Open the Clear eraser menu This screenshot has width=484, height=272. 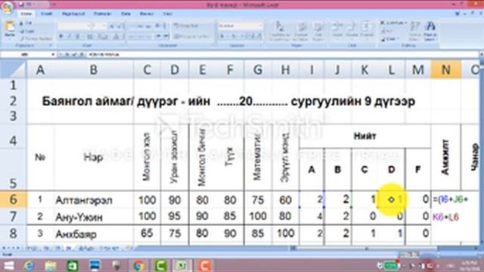click(390, 39)
